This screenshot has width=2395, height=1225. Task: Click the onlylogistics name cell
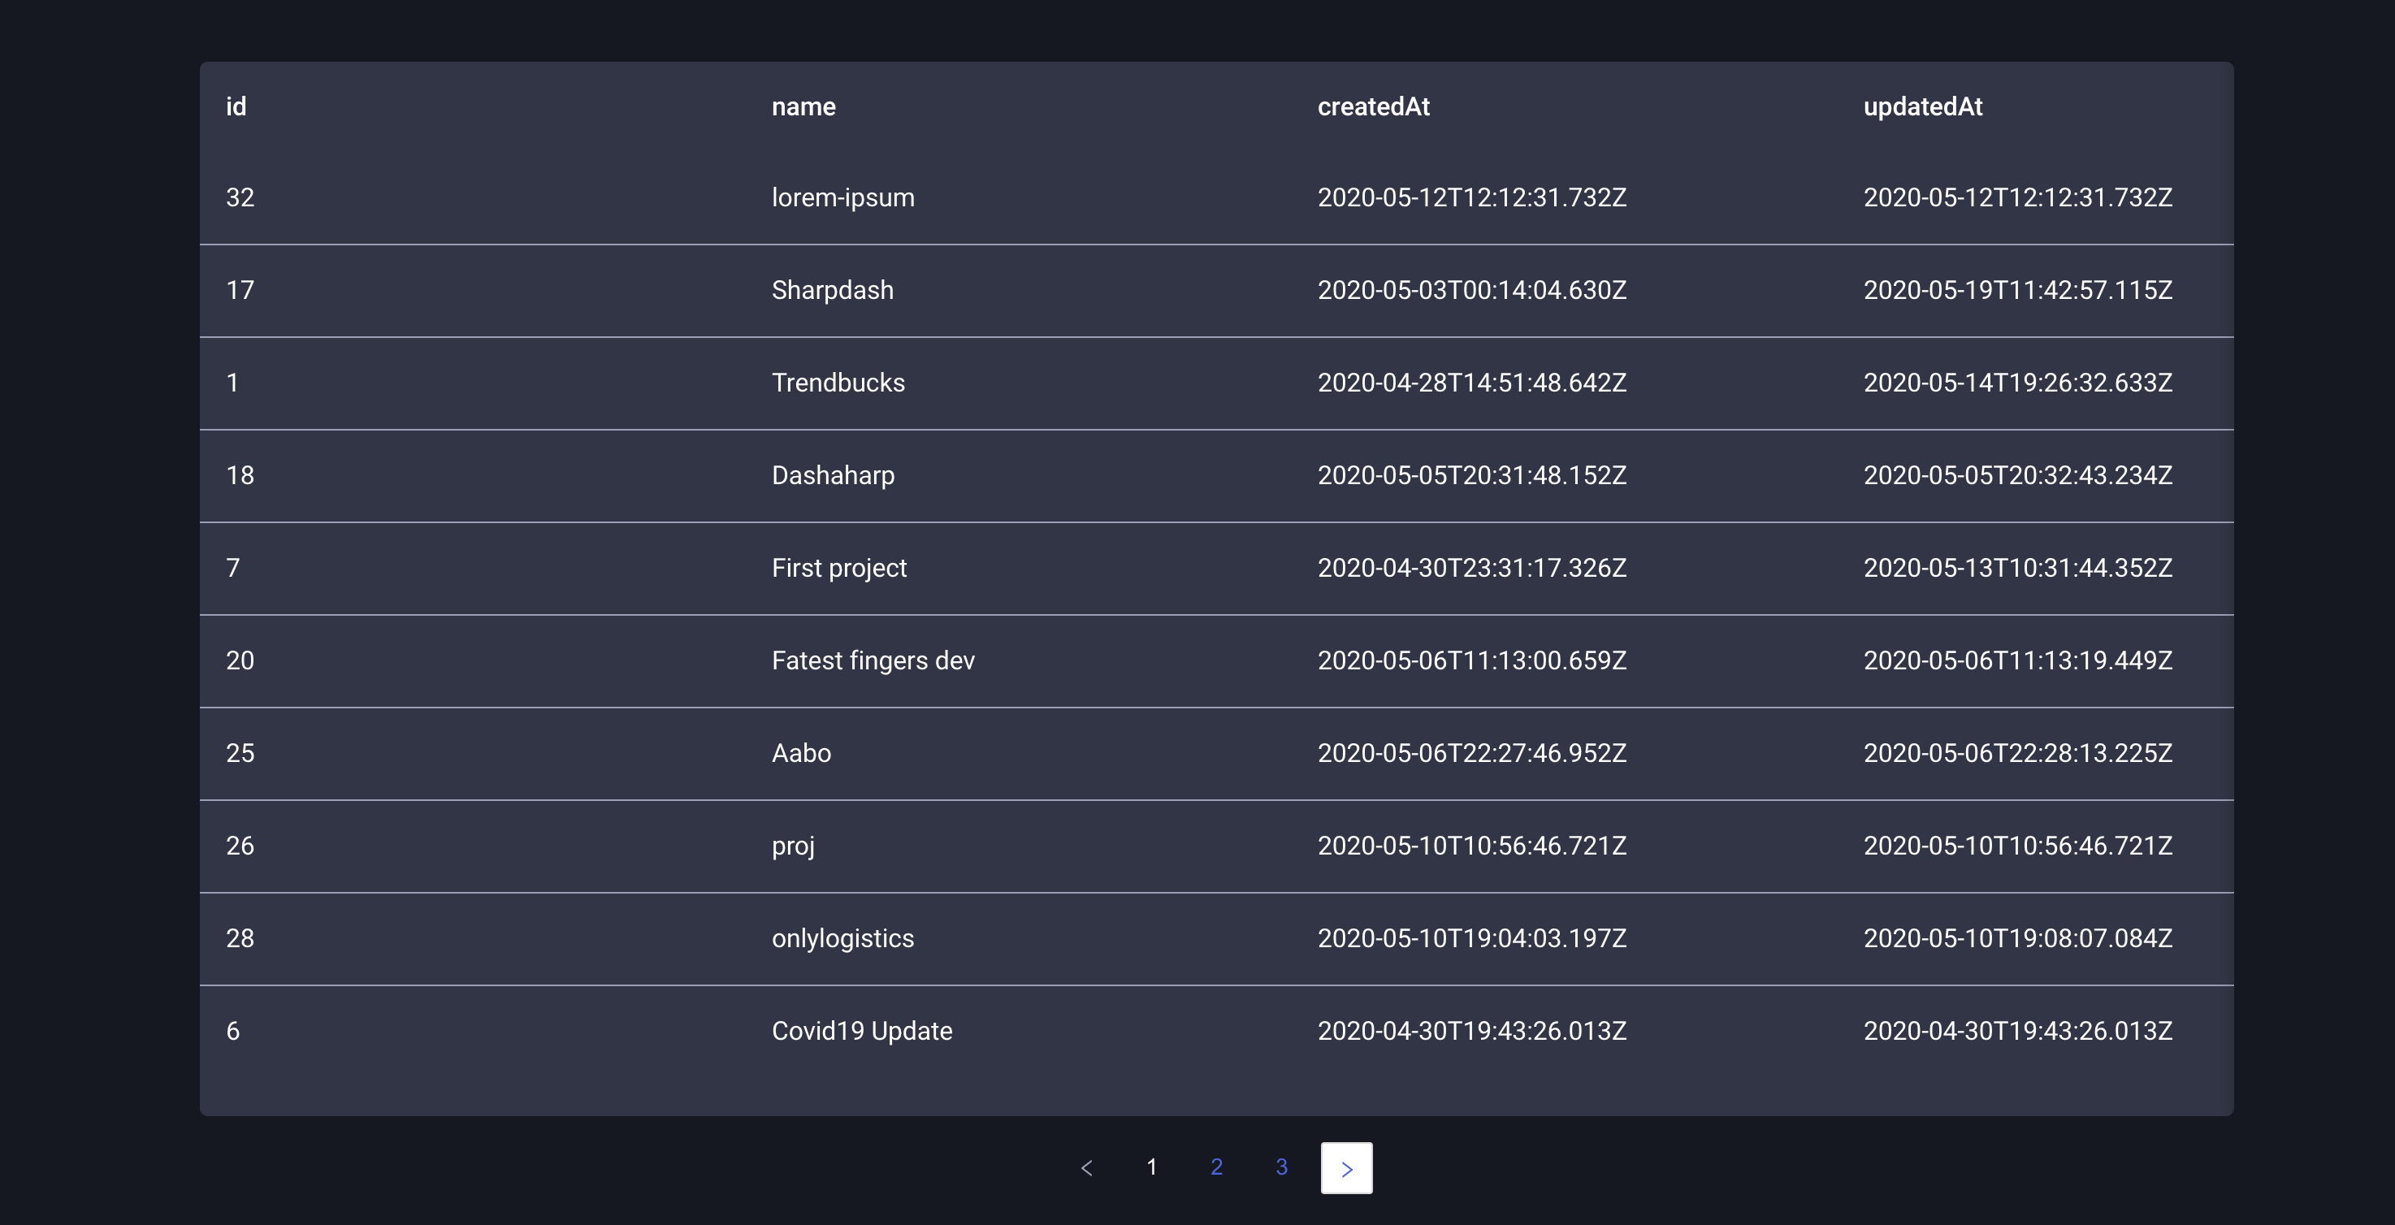coord(842,939)
